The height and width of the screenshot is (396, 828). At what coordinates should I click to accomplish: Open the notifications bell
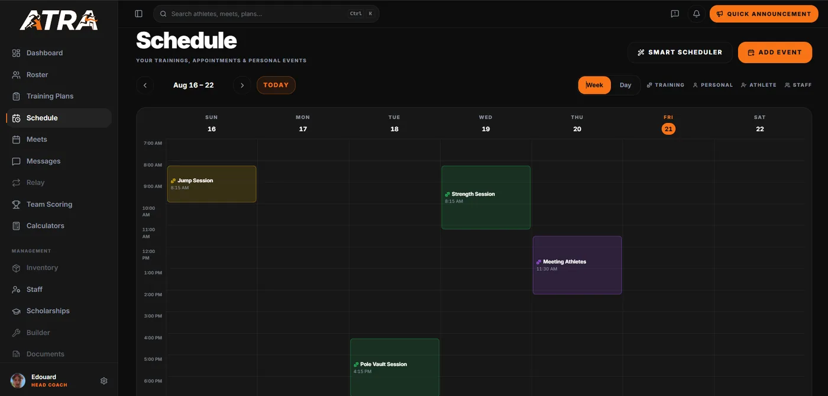pyautogui.click(x=697, y=14)
